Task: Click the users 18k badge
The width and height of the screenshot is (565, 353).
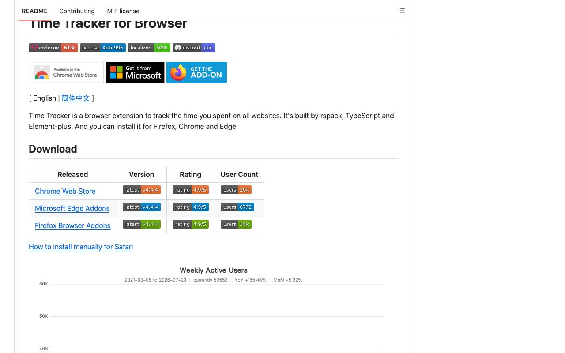Action: click(236, 224)
